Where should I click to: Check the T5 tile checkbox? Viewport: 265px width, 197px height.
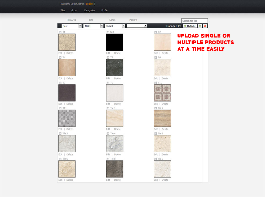[108, 57]
